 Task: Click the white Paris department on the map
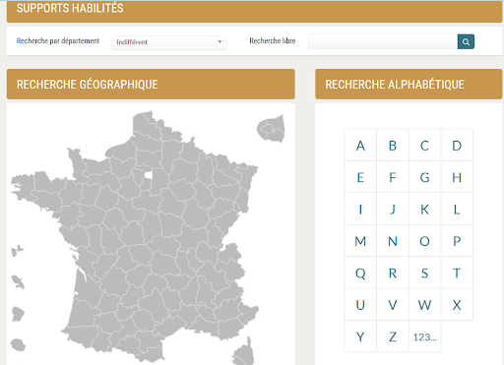[x=149, y=175]
